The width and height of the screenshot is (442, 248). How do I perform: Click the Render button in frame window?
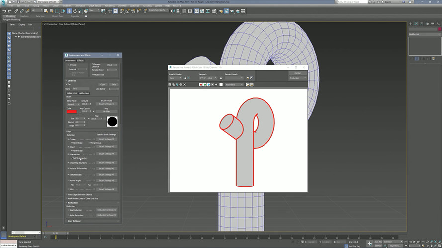298,73
